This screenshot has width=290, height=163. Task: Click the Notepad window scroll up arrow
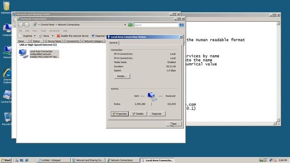click(x=278, y=24)
